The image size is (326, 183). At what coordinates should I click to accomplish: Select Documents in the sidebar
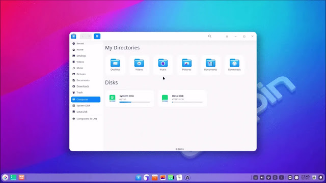pos(86,80)
